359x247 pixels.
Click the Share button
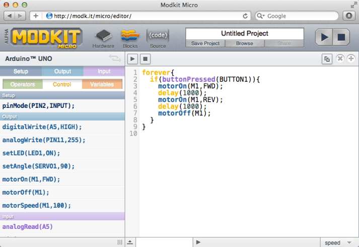click(284, 43)
